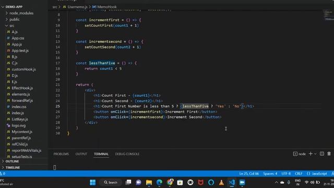Click line number 25 in the gutter
The height and width of the screenshot is (188, 334).
57,106
